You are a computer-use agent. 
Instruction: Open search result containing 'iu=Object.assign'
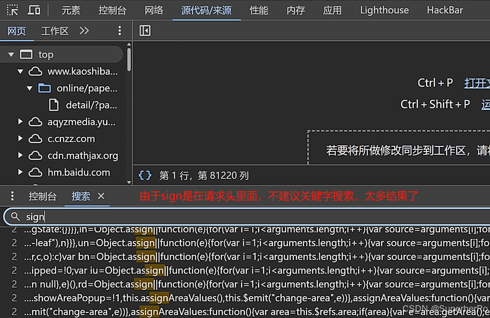coord(245,270)
